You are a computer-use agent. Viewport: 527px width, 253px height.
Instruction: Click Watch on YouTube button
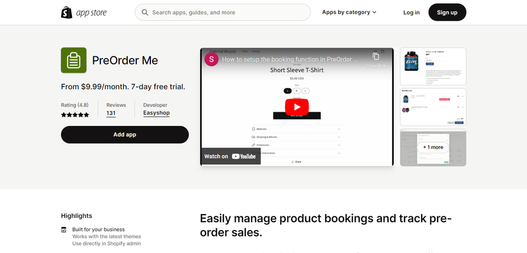pos(230,156)
